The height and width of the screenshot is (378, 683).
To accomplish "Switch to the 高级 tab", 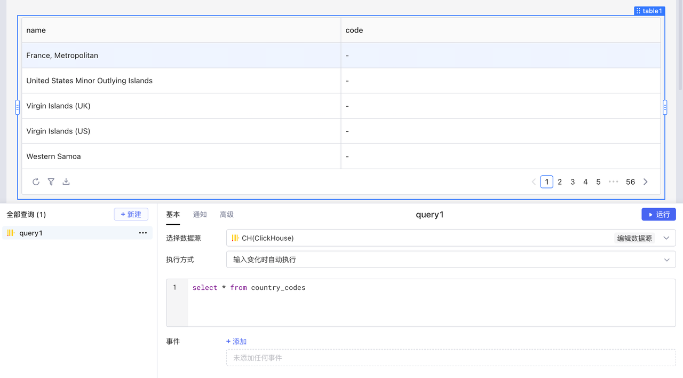I will [227, 214].
